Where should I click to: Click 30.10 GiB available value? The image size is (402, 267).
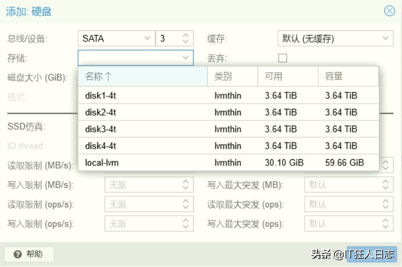[x=284, y=163]
